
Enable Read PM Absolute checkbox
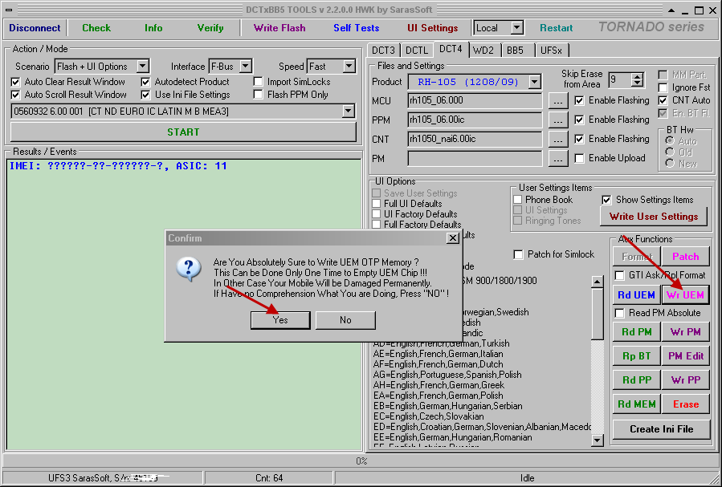click(620, 313)
